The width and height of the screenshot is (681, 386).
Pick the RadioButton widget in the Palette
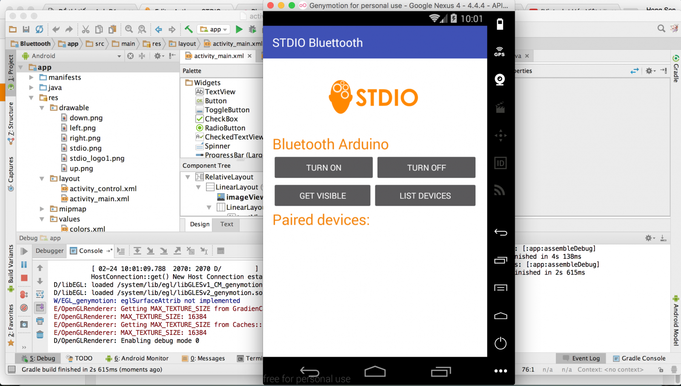tap(220, 128)
